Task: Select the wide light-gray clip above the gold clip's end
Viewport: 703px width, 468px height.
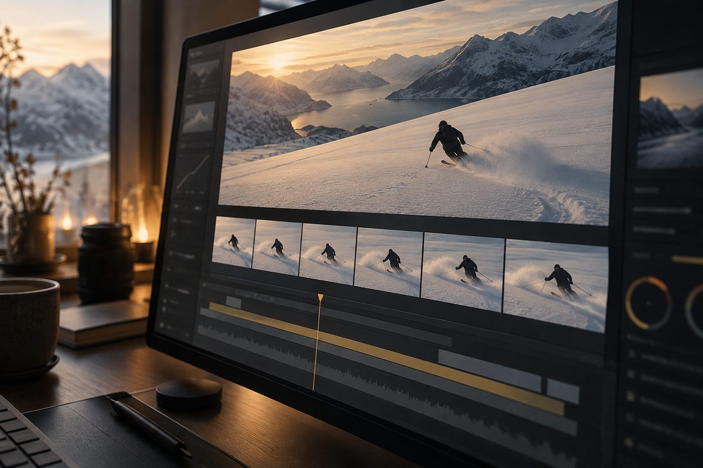Action: [x=489, y=370]
